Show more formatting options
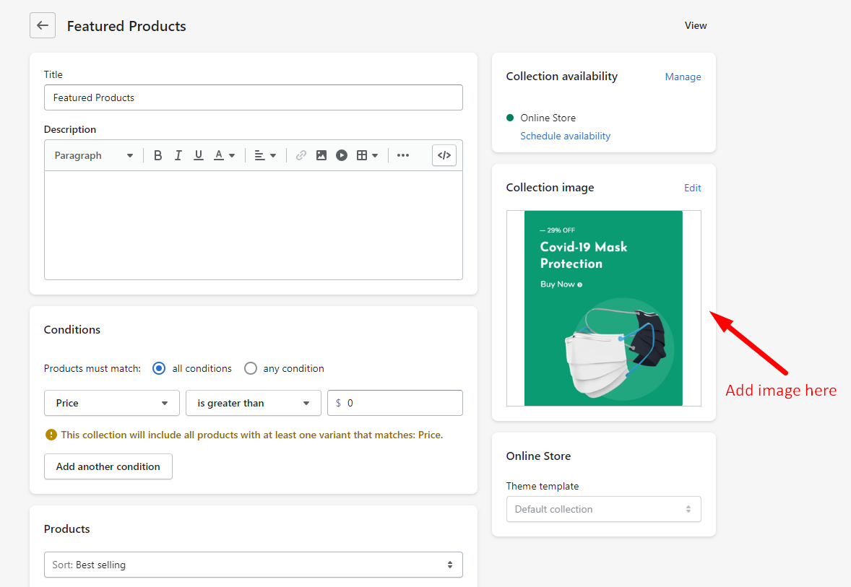851x587 pixels. (402, 156)
